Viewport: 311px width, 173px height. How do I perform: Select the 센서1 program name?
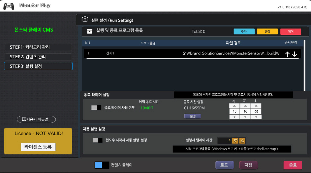pos(110,53)
